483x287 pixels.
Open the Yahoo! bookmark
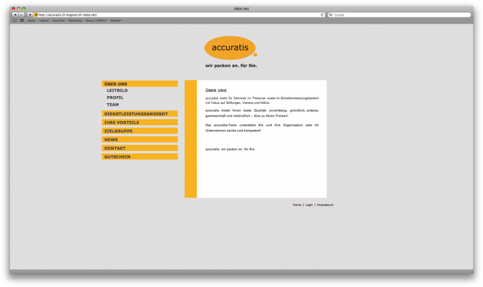click(43, 21)
